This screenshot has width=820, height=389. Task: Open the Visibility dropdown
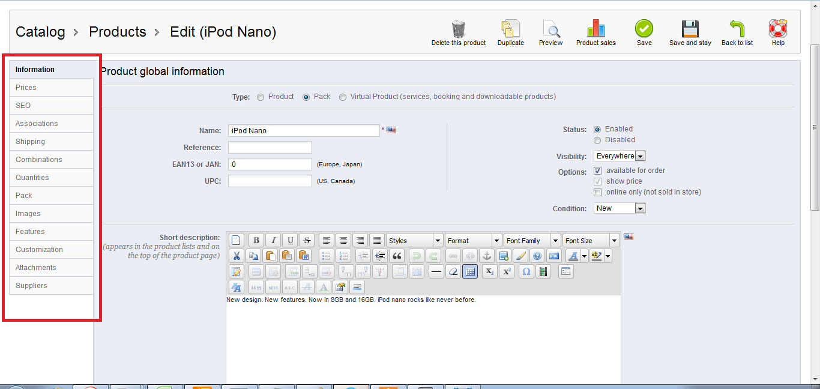point(620,156)
